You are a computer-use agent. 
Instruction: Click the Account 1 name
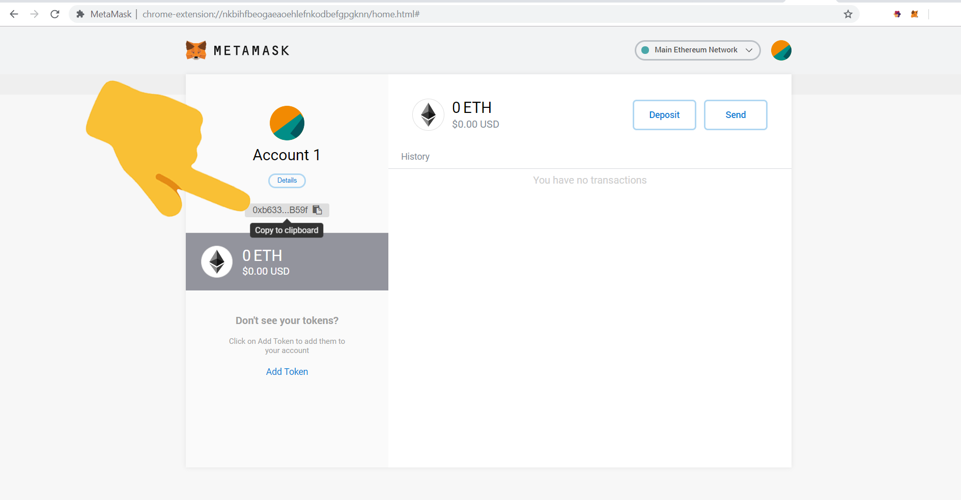tap(287, 155)
